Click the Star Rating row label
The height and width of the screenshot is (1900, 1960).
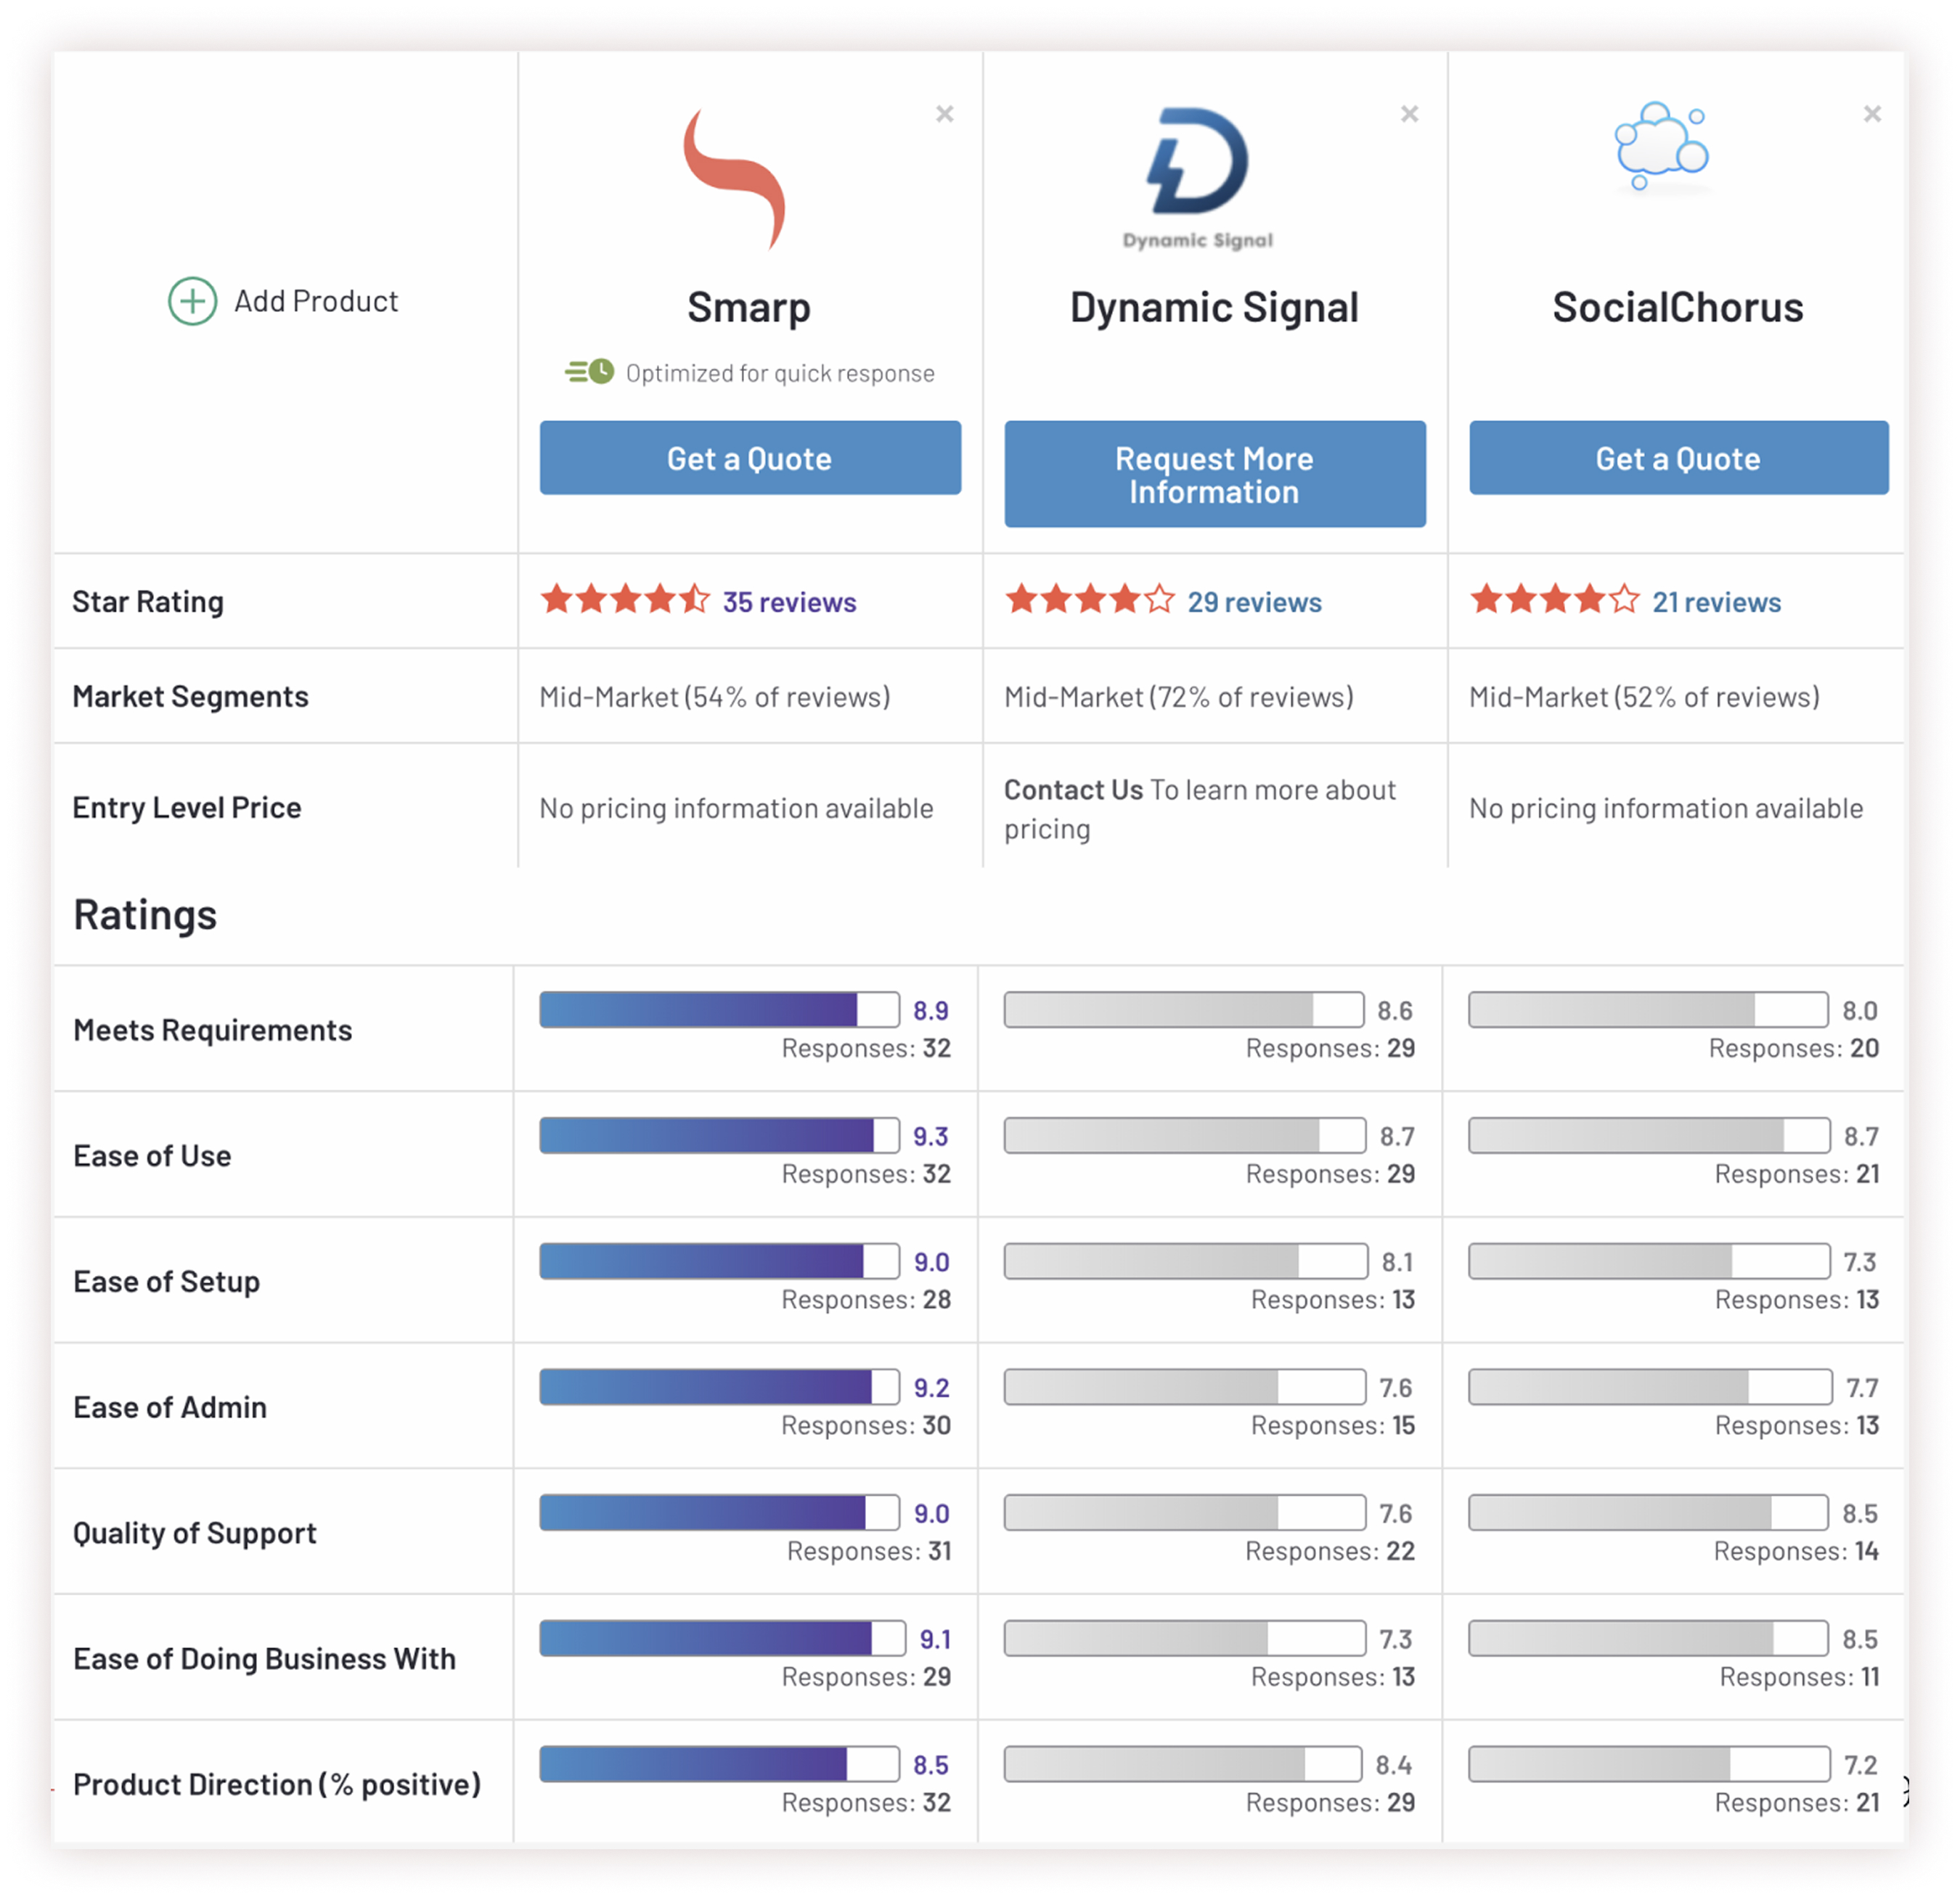click(148, 602)
